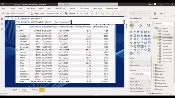Image resolution: width=175 pixels, height=98 pixels.
Task: Cancel the formula edit with X
Action: click(x=8, y=18)
